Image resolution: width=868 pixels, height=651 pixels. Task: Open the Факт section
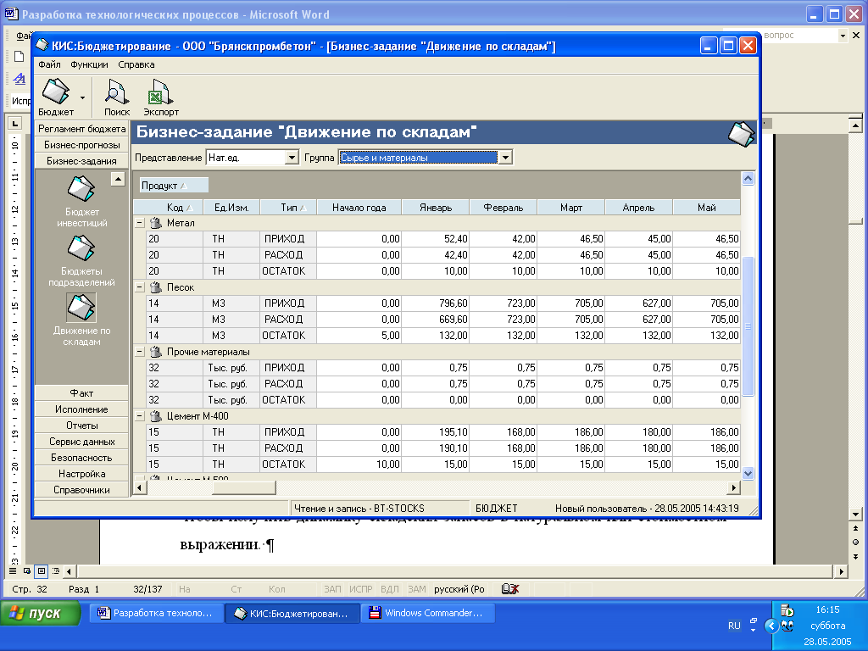(x=82, y=393)
